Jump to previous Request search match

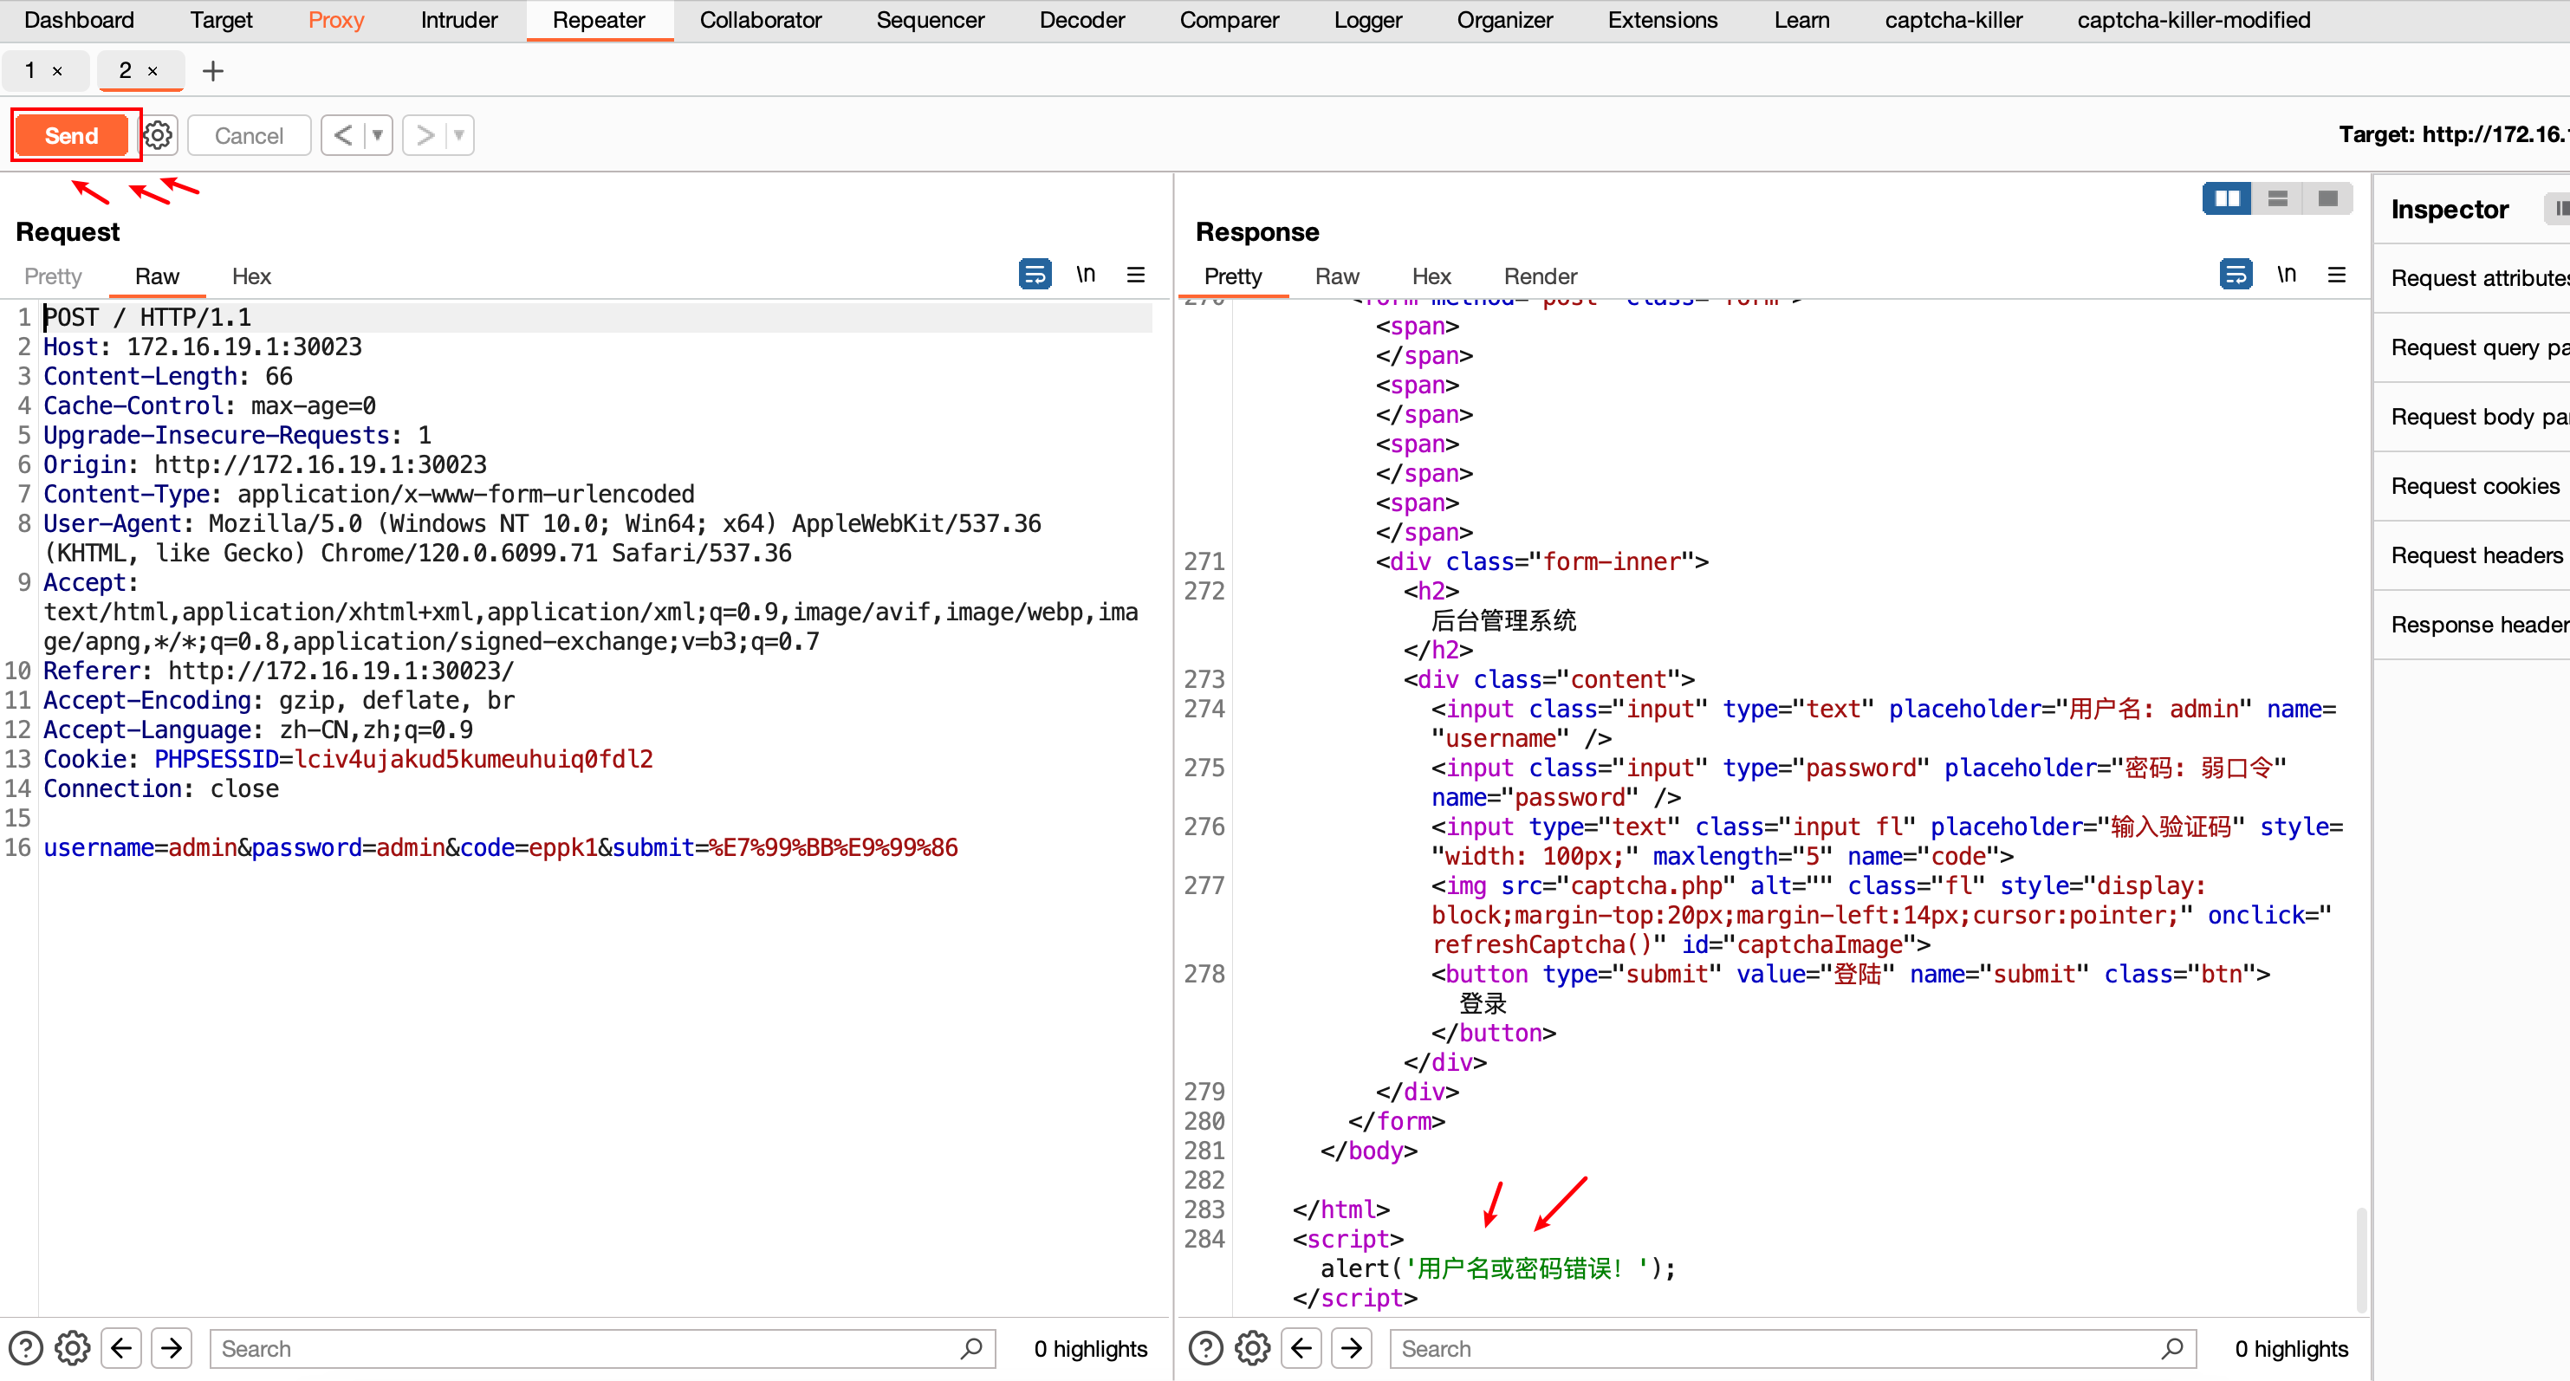coord(121,1348)
